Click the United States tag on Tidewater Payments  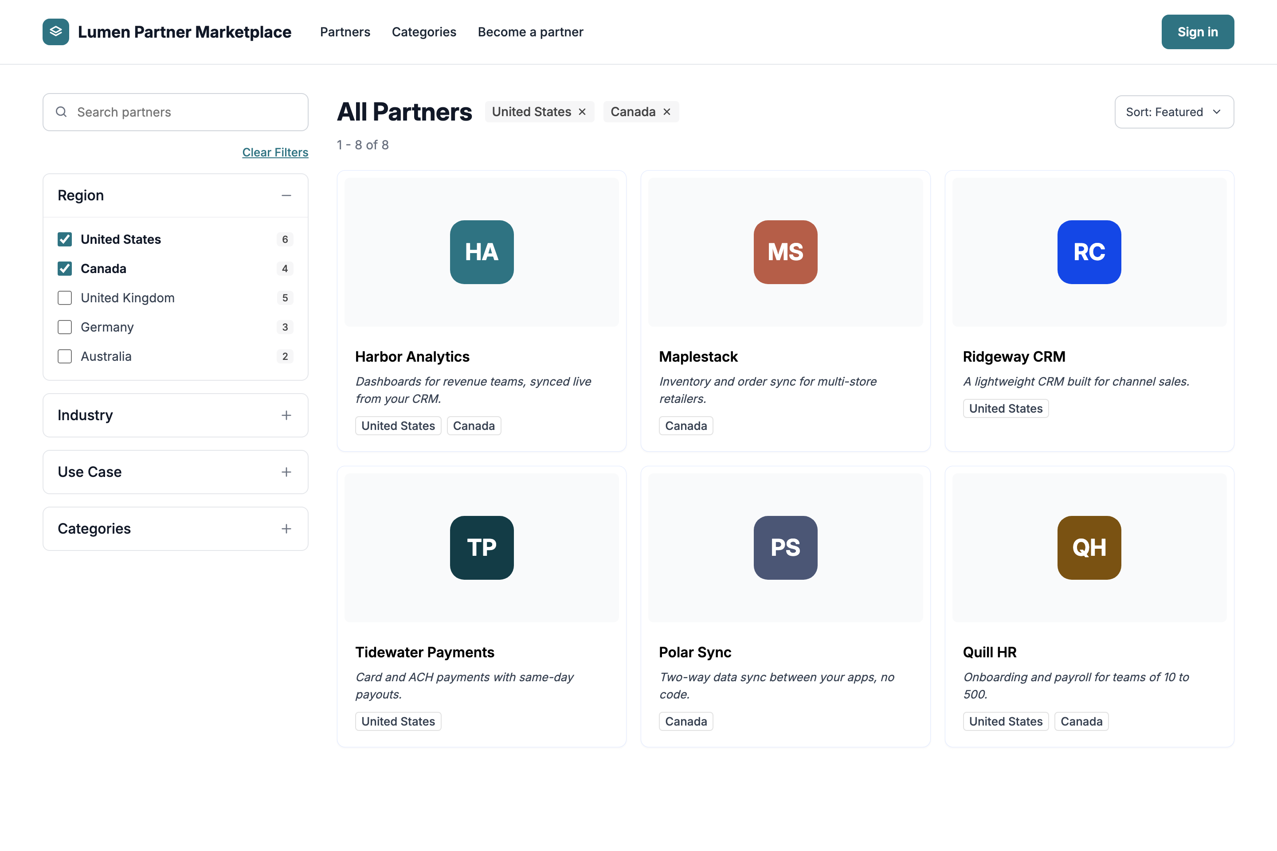click(398, 722)
